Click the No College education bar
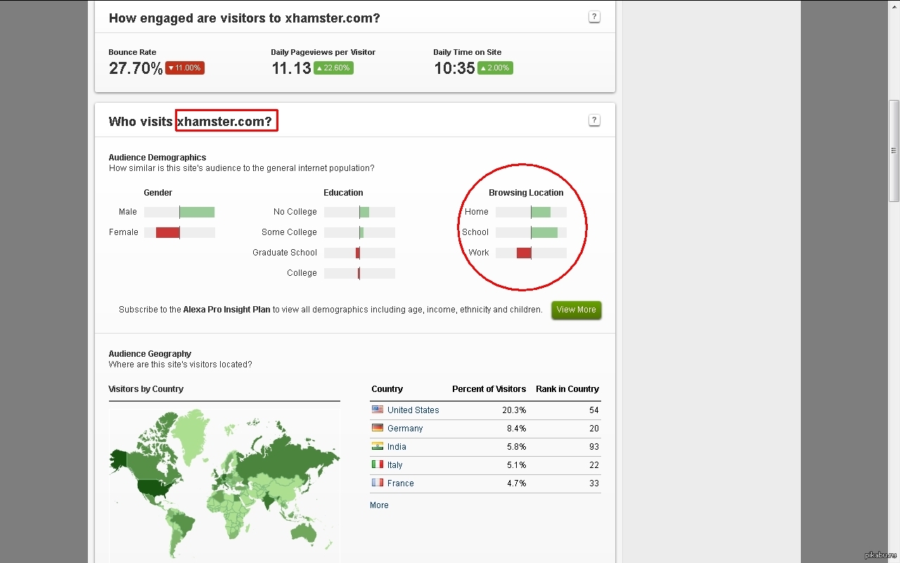The width and height of the screenshot is (900, 563). pos(359,212)
